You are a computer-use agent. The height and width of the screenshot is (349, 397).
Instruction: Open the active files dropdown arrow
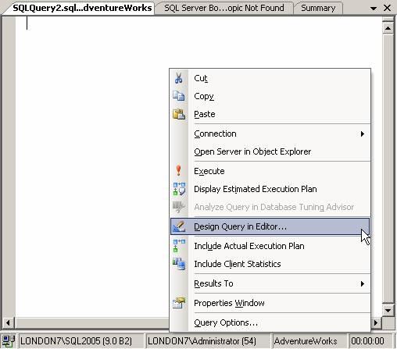click(x=374, y=9)
